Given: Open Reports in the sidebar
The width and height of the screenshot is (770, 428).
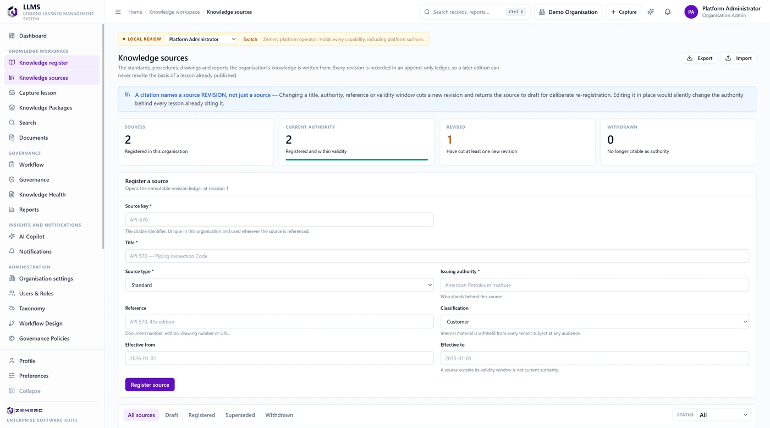Looking at the screenshot, I should click(52, 210).
